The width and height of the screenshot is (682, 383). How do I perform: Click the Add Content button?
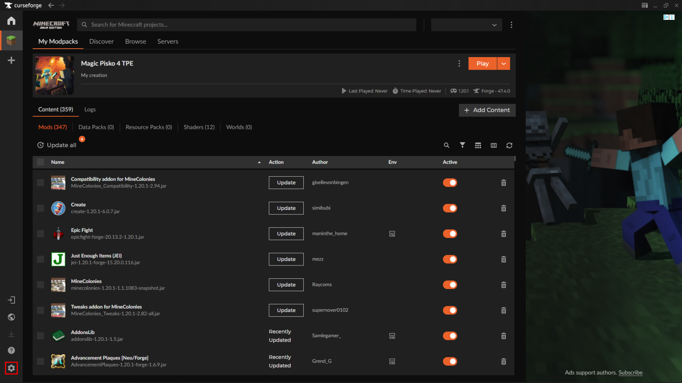[x=487, y=110]
